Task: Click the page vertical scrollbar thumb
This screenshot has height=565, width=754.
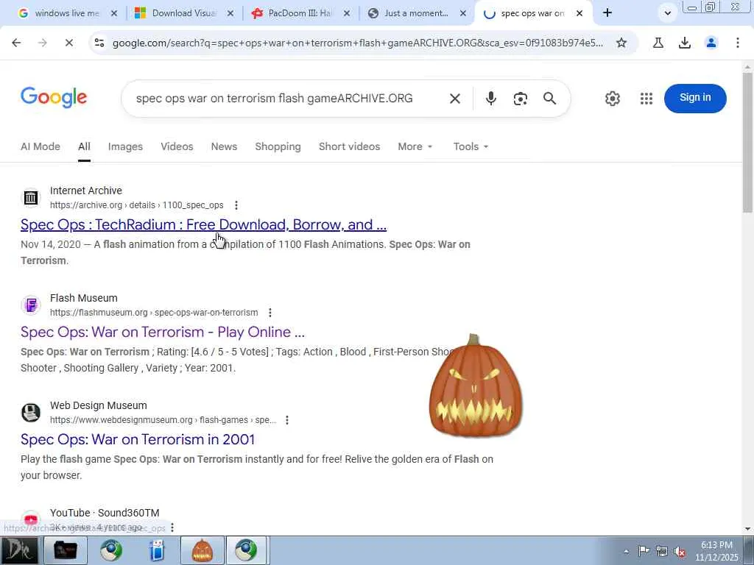Action: (x=747, y=143)
